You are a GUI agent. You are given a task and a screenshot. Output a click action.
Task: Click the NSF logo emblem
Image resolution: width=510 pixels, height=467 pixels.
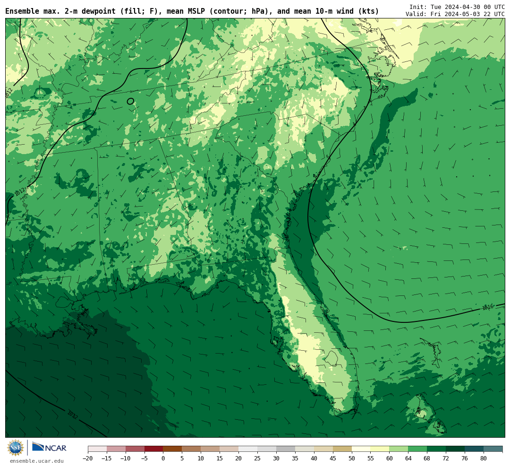[16, 448]
